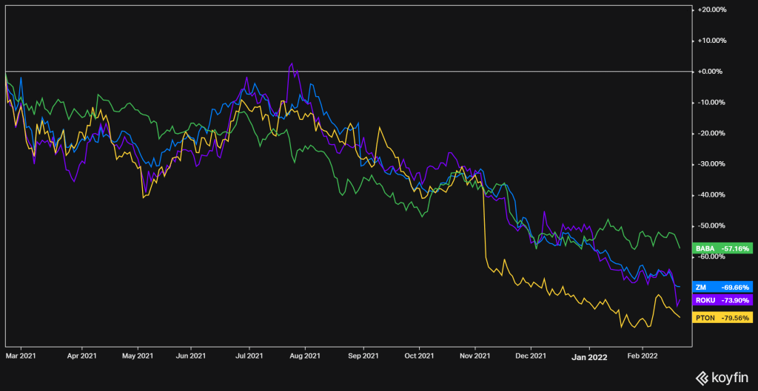The image size is (758, 391).
Task: Select the Feb 2022 axis label
Action: [642, 356]
